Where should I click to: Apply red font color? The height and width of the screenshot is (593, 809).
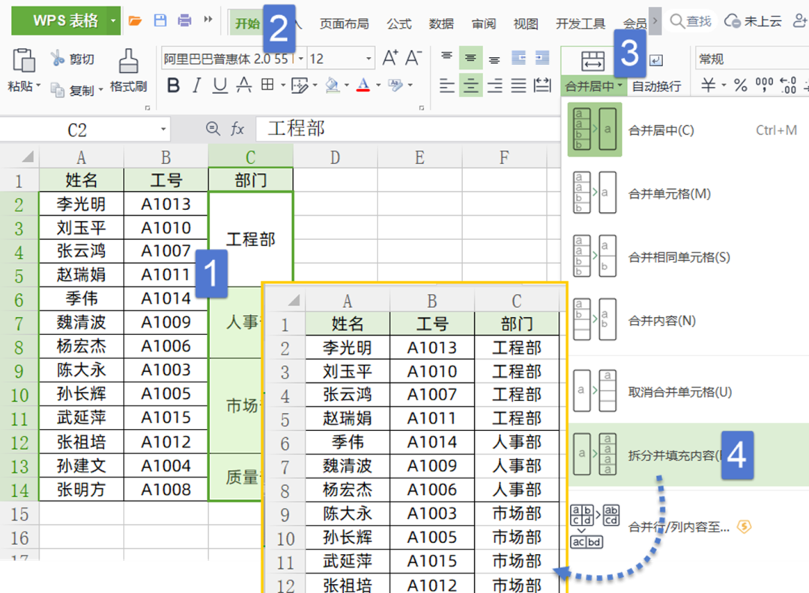363,85
